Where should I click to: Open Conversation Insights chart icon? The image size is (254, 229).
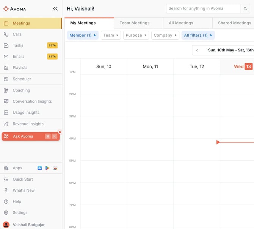[6, 101]
